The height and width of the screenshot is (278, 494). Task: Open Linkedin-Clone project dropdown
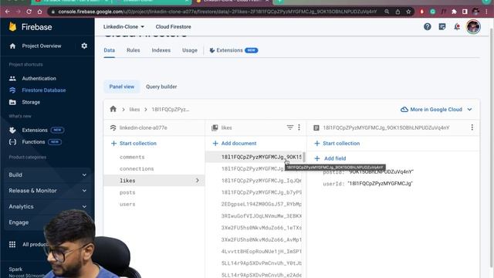tap(123, 27)
